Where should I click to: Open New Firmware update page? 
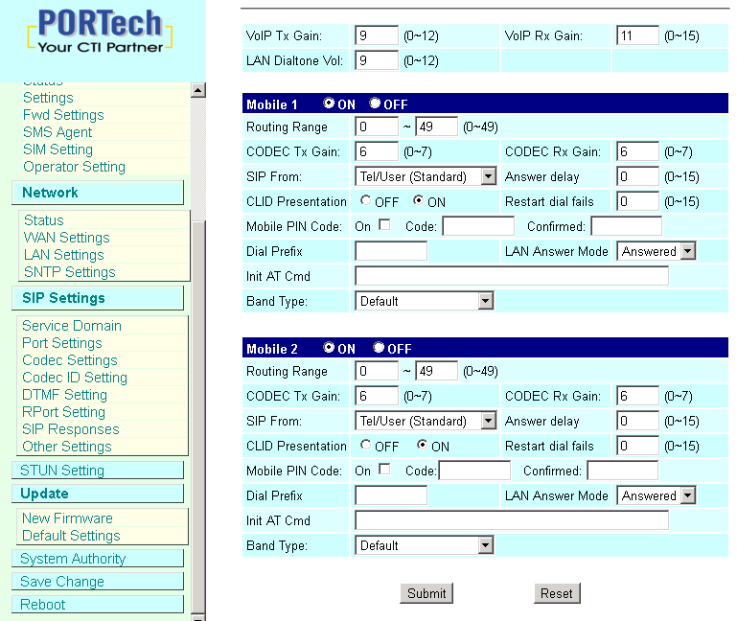(67, 518)
